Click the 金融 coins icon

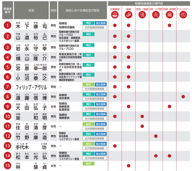coord(128,15)
